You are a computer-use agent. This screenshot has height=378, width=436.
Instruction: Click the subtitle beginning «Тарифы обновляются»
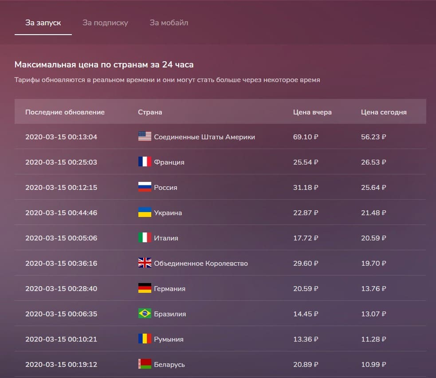coord(167,80)
